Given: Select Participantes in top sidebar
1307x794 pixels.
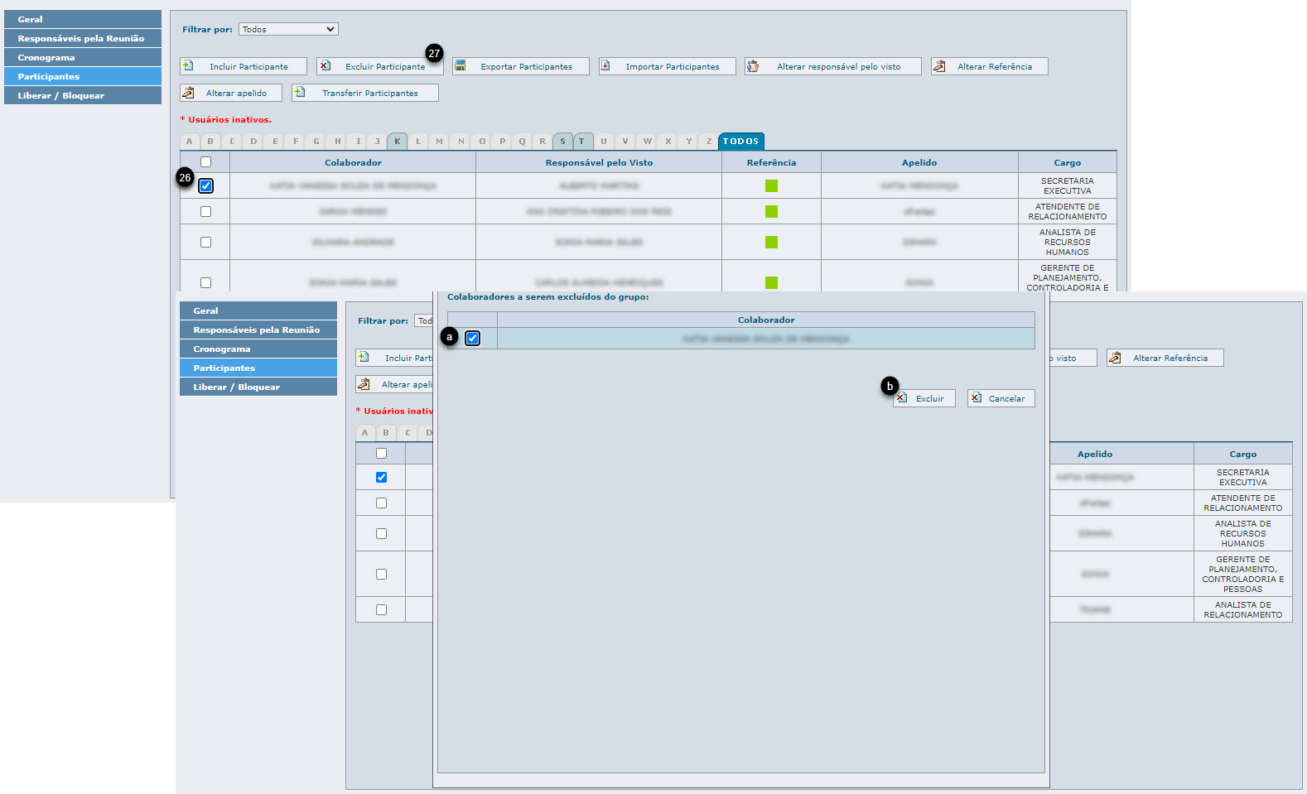Looking at the screenshot, I should [83, 76].
